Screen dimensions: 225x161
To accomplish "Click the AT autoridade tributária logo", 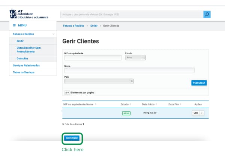I will coord(29,14).
